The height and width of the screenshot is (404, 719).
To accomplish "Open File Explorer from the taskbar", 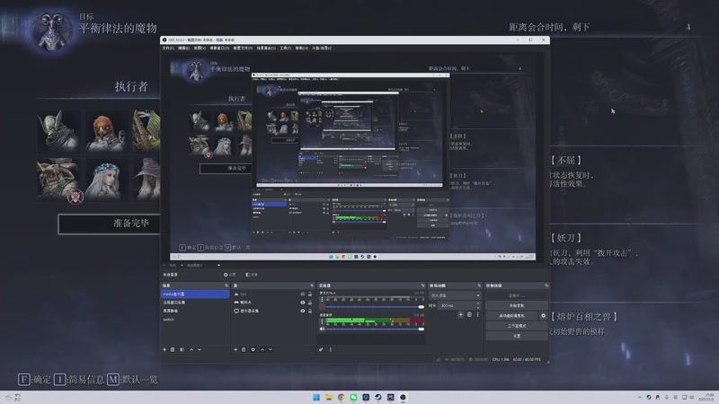I will (329, 397).
